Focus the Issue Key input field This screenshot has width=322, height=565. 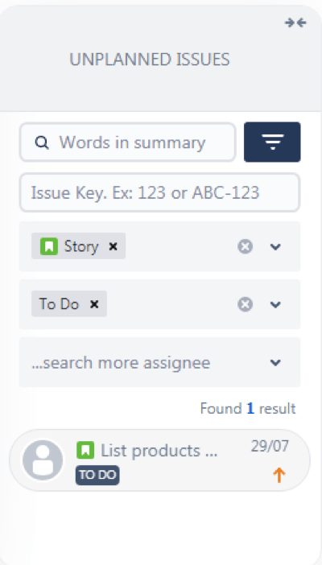(159, 192)
